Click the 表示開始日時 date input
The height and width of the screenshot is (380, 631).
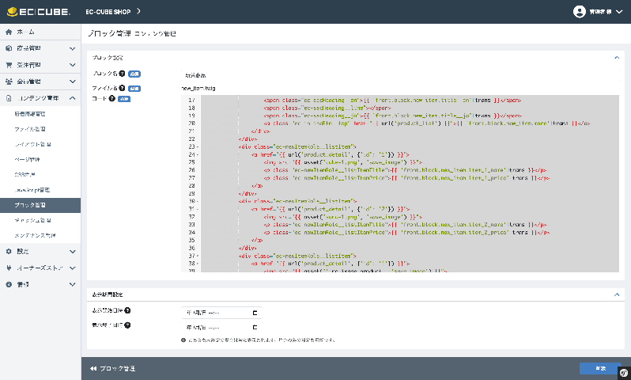pos(221,313)
